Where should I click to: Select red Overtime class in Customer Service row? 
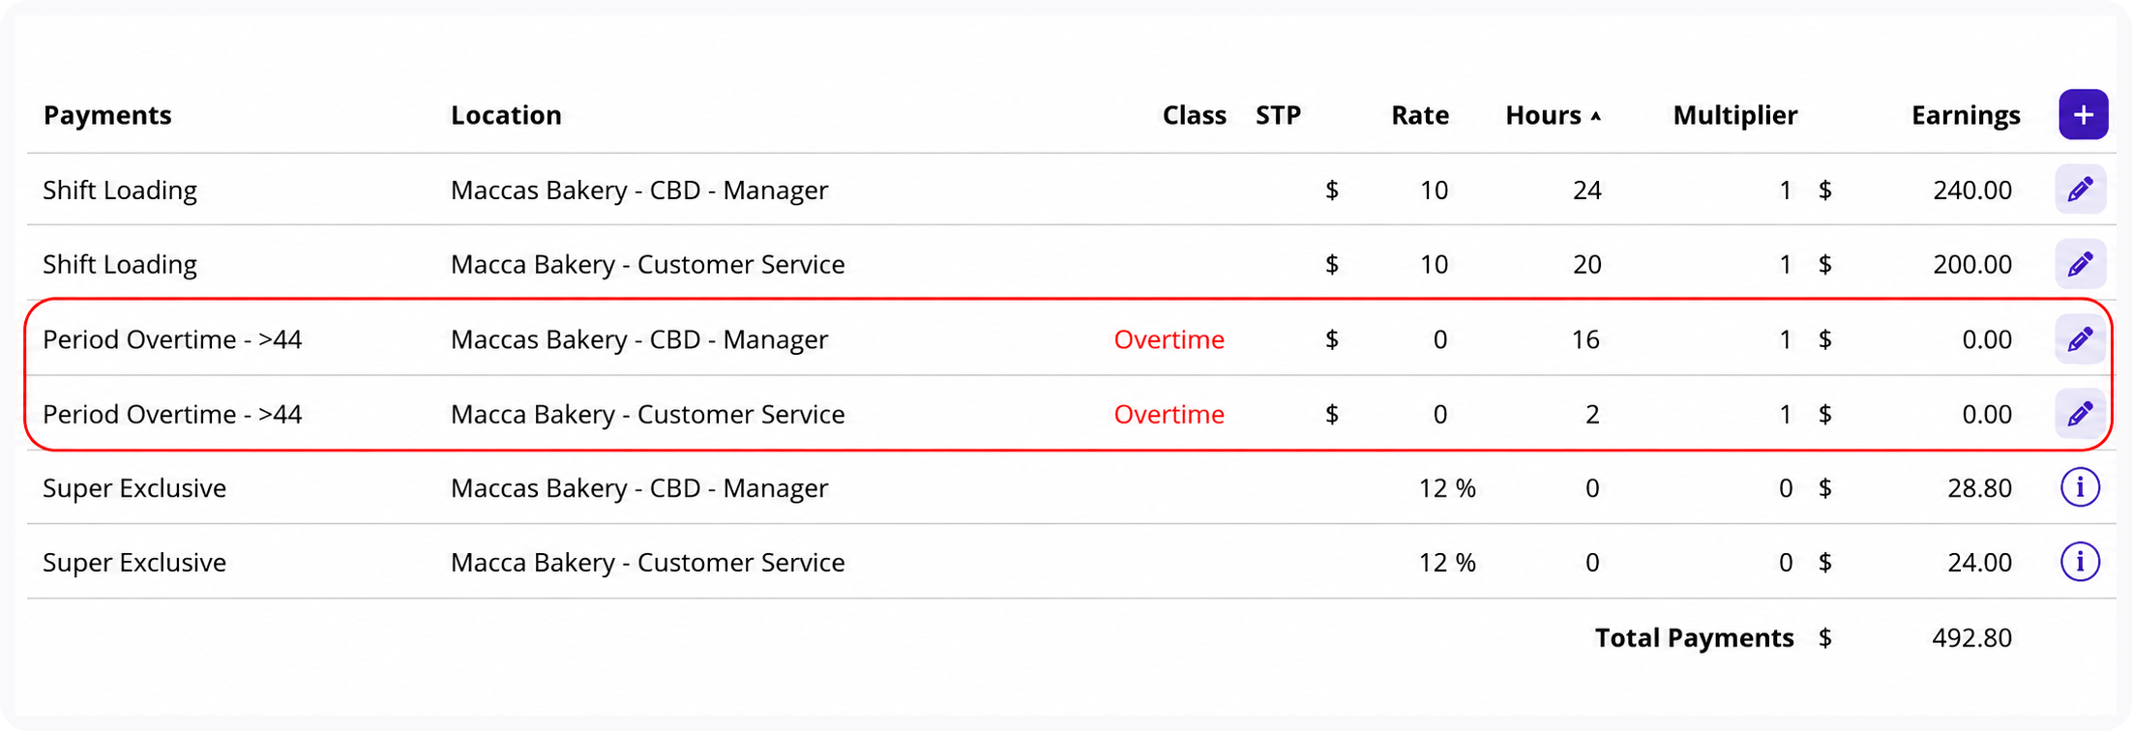pos(1170,414)
